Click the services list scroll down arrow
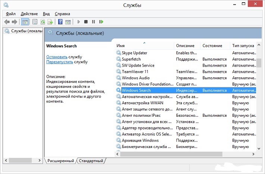The width and height of the screenshot is (265, 174). [259, 148]
